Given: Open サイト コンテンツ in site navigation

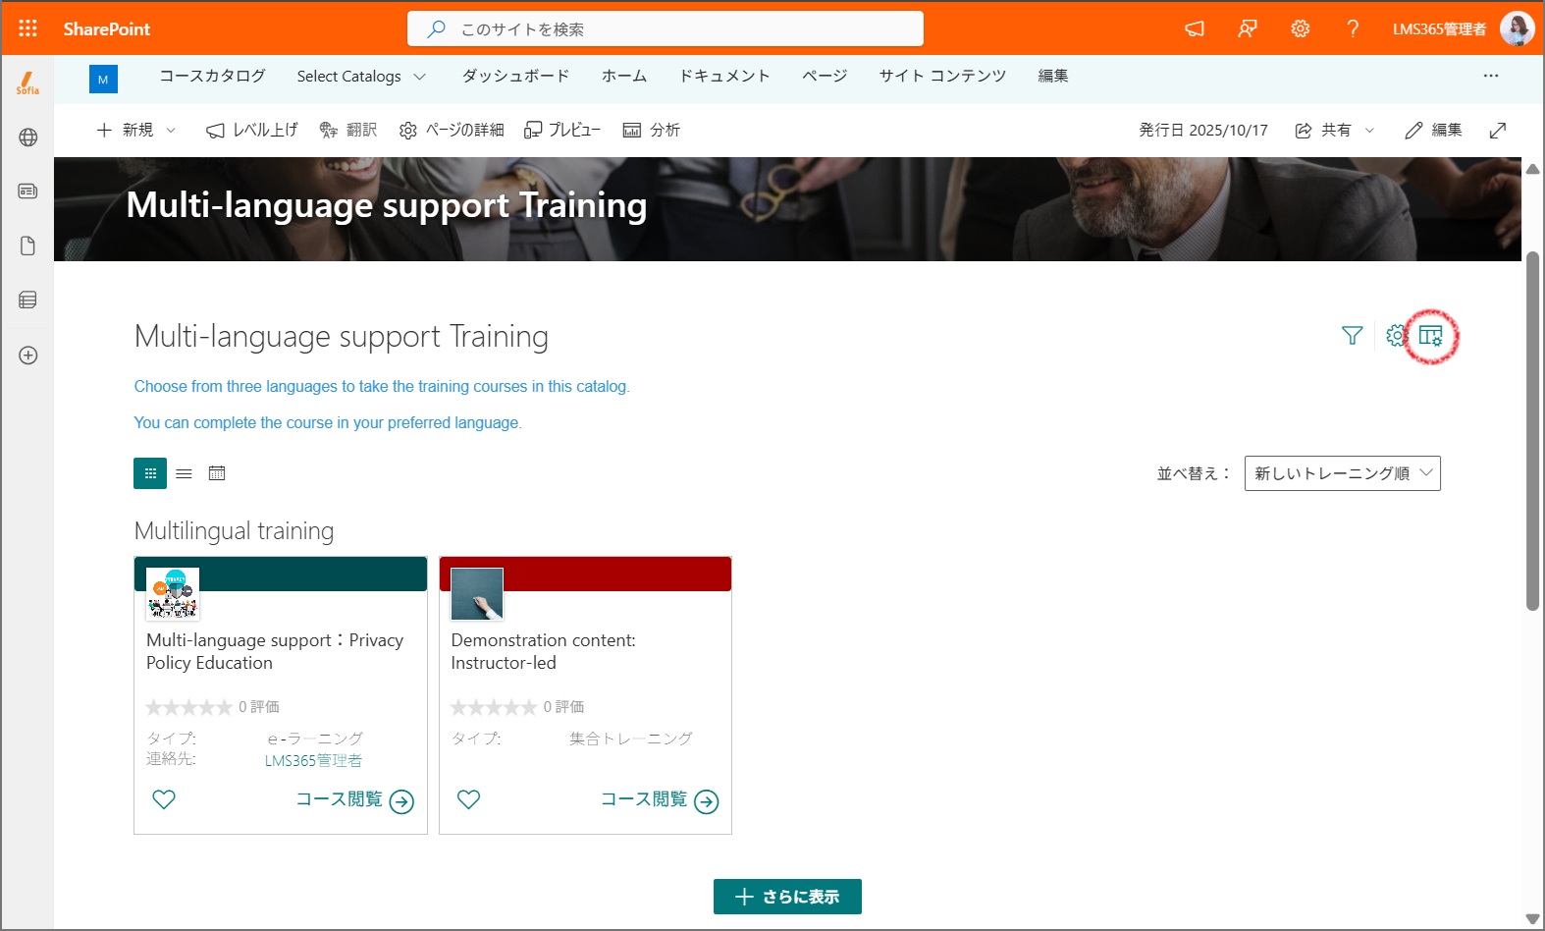Looking at the screenshot, I should (x=942, y=77).
